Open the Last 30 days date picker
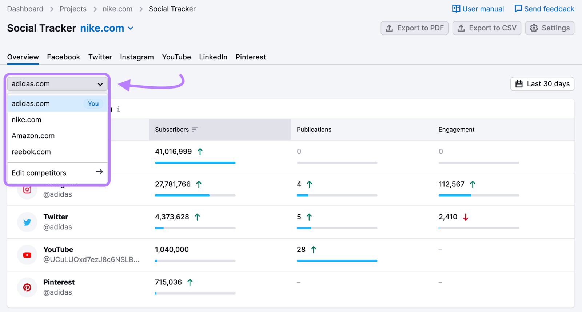 542,84
